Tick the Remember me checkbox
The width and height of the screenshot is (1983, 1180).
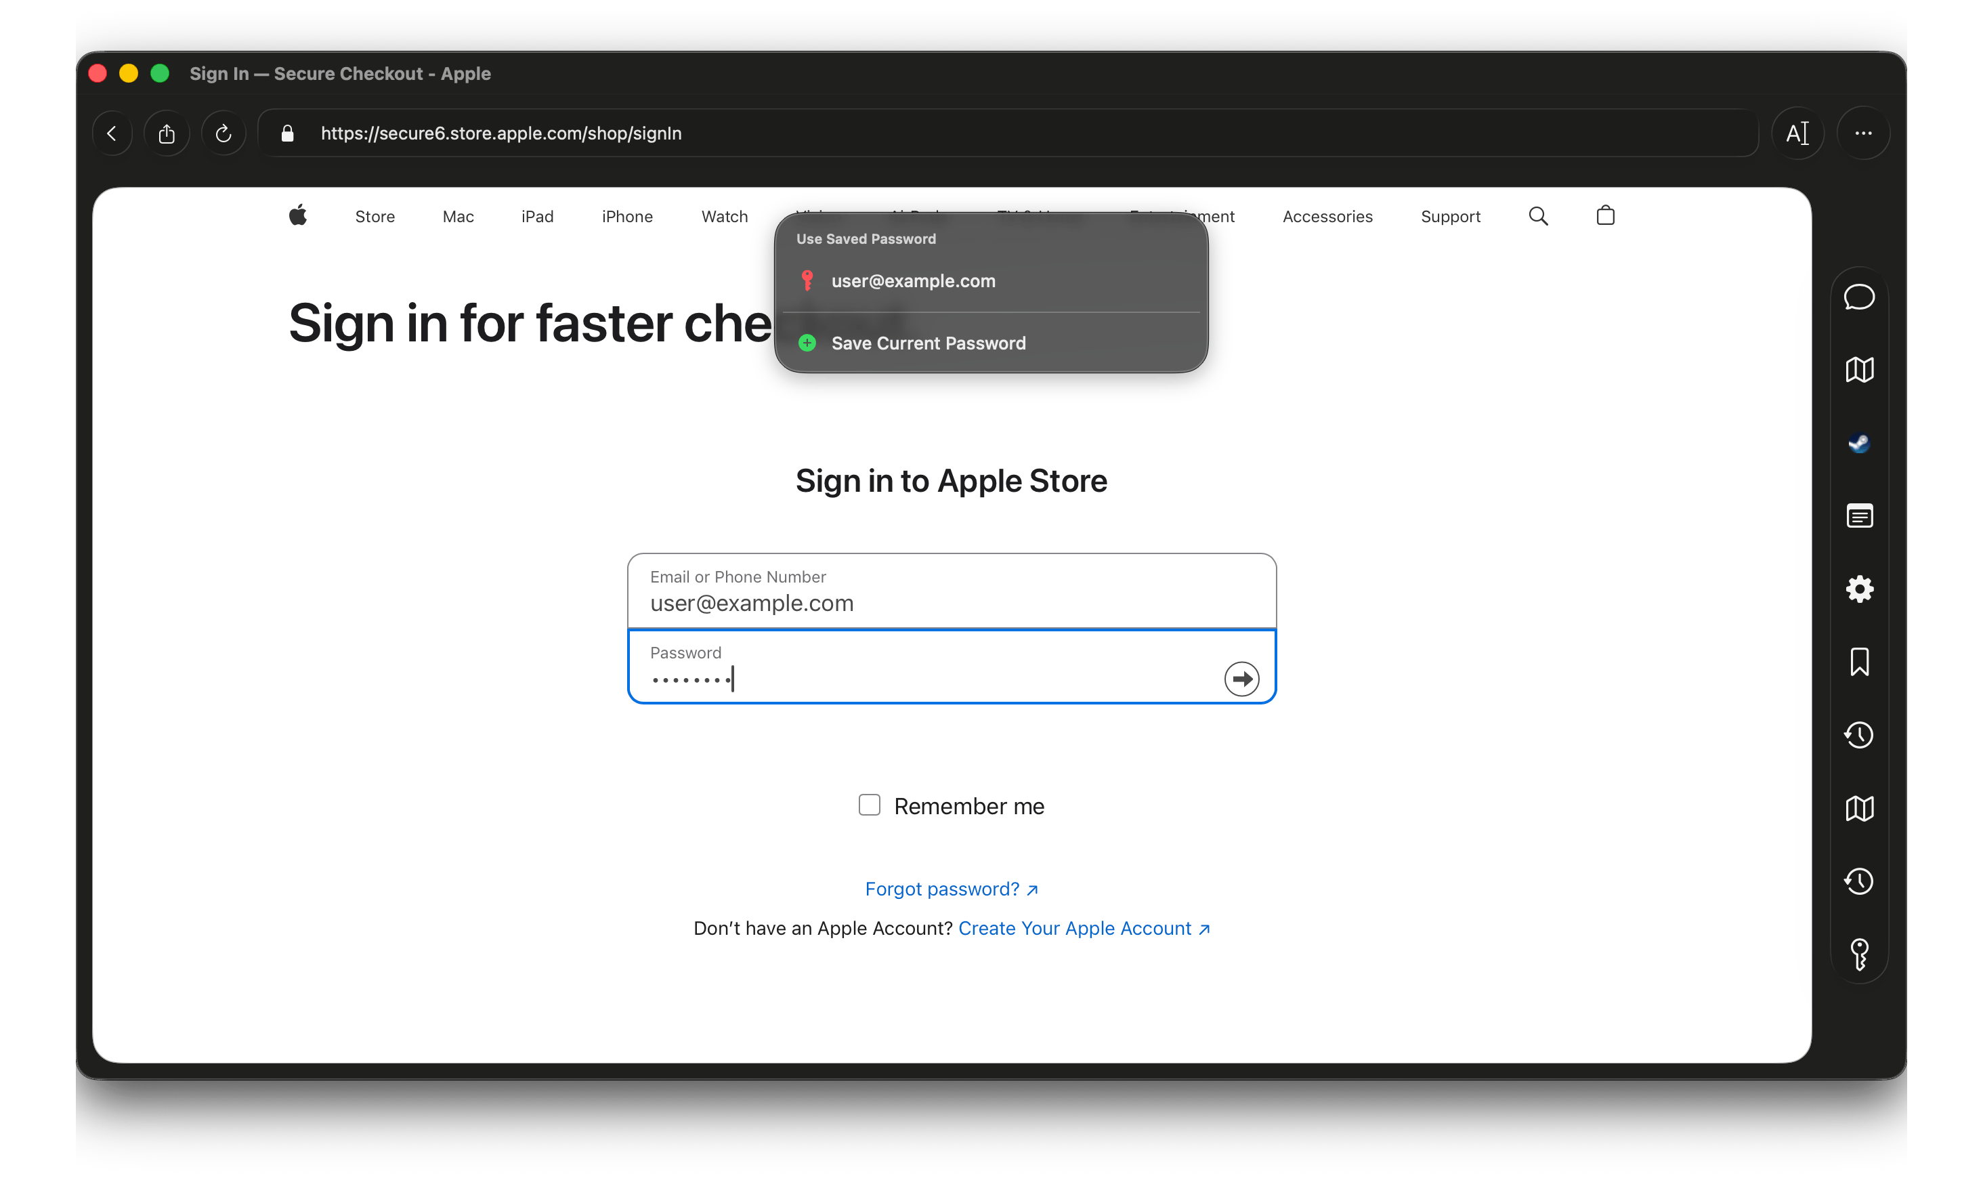(869, 805)
